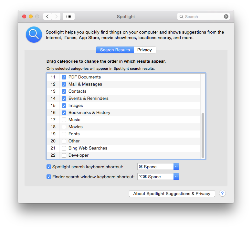Uncheck Mail & Messages category
This screenshot has height=229, width=252.
(x=64, y=84)
